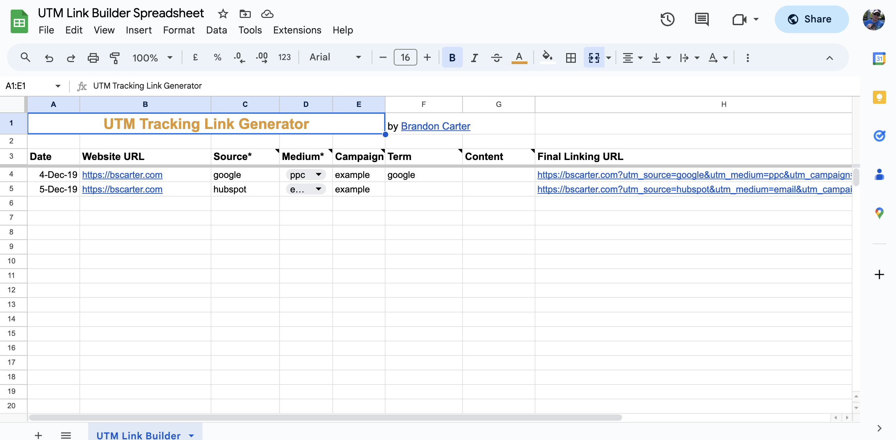Screen dimensions: 896x440
Task: Open version history clock icon
Action: pyautogui.click(x=667, y=19)
